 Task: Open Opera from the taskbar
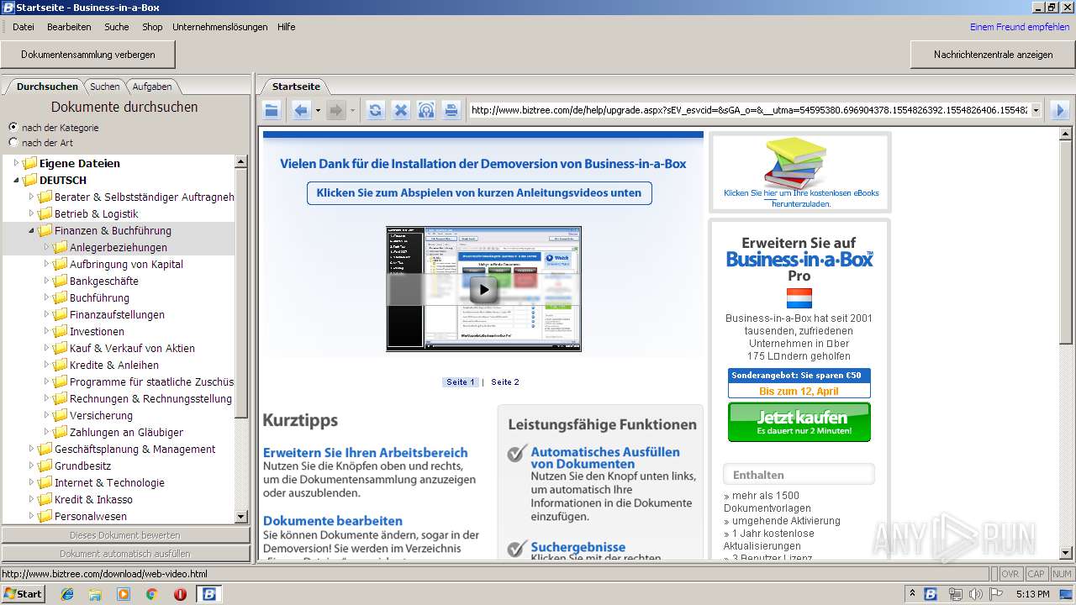point(180,594)
